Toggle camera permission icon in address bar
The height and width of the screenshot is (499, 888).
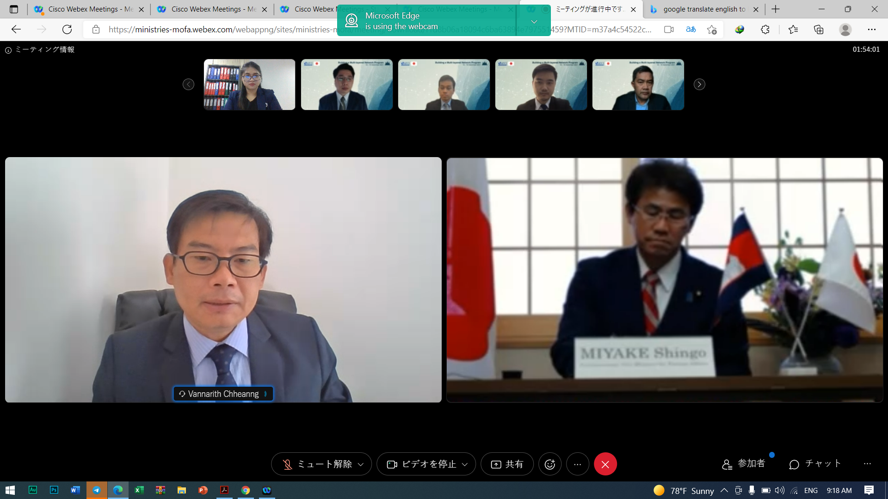668,30
